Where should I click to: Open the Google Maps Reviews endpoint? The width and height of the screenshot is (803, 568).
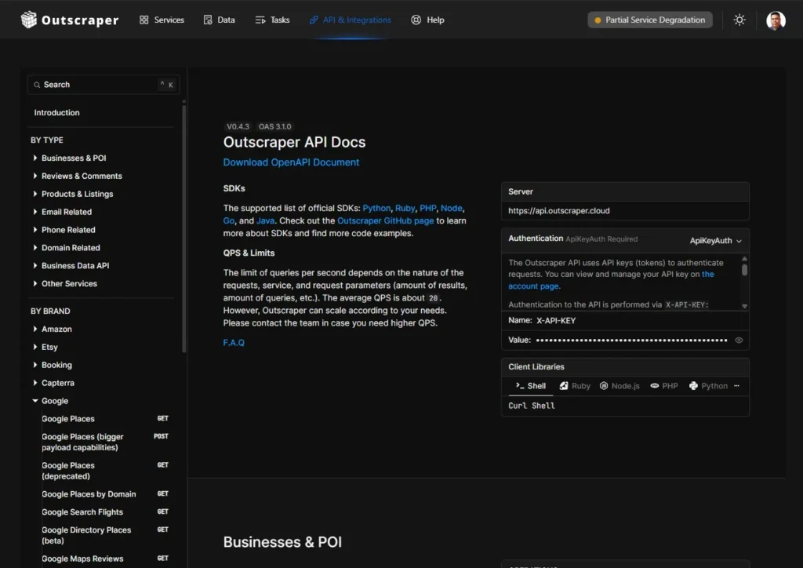pyautogui.click(x=105, y=559)
